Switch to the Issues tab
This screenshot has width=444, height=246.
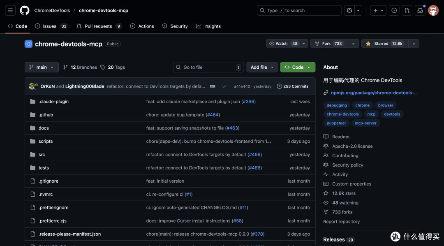pos(51,26)
